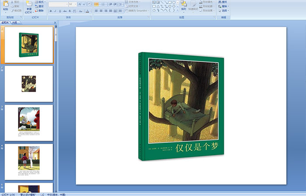Open the Change Case (Aa) dropdown
Screen dimensions: 306x196
pos(81,11)
